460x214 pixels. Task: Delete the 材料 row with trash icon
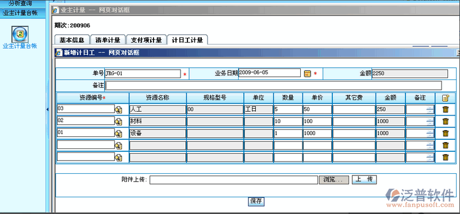(446, 121)
